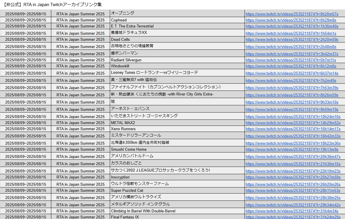Open the METAL MAX2 video link
This screenshot has height=219, width=345.
click(x=293, y=123)
